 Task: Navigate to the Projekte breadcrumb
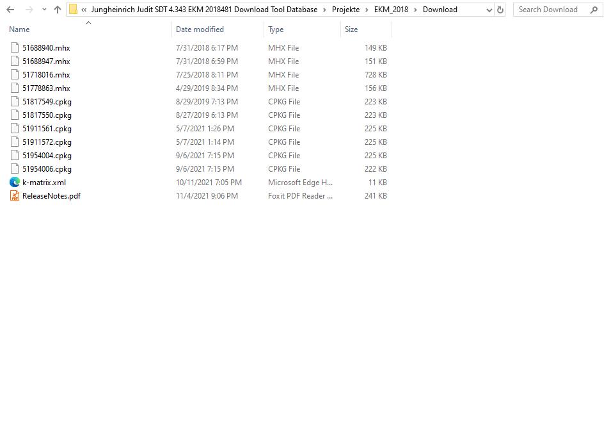point(345,9)
